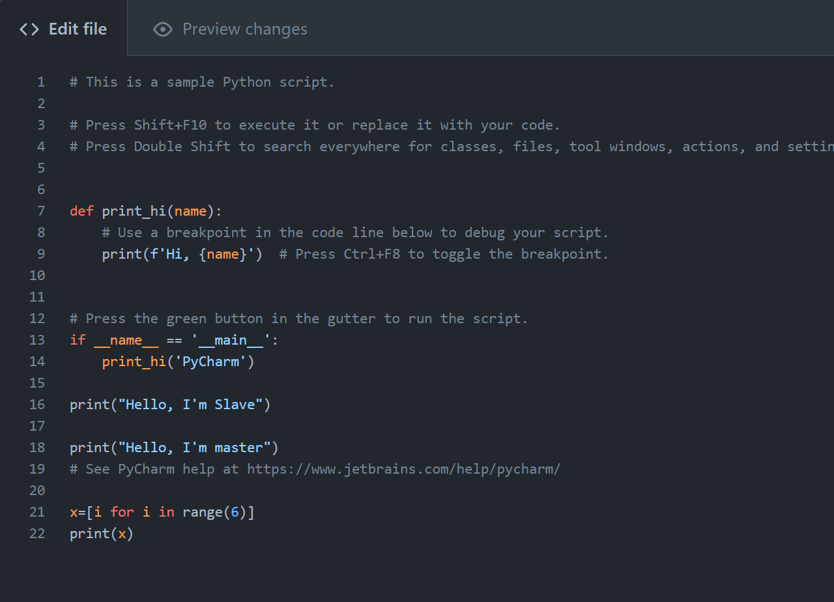Click the code brackets icon on Edit file
Screen dimensions: 834x602
29,29
